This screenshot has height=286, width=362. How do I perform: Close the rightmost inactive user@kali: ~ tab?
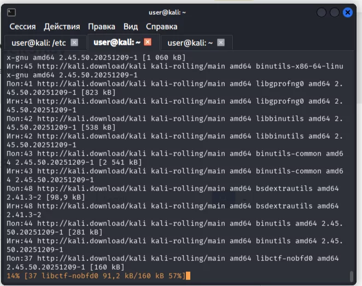coord(221,43)
